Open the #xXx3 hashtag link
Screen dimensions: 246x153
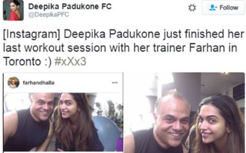pos(70,62)
